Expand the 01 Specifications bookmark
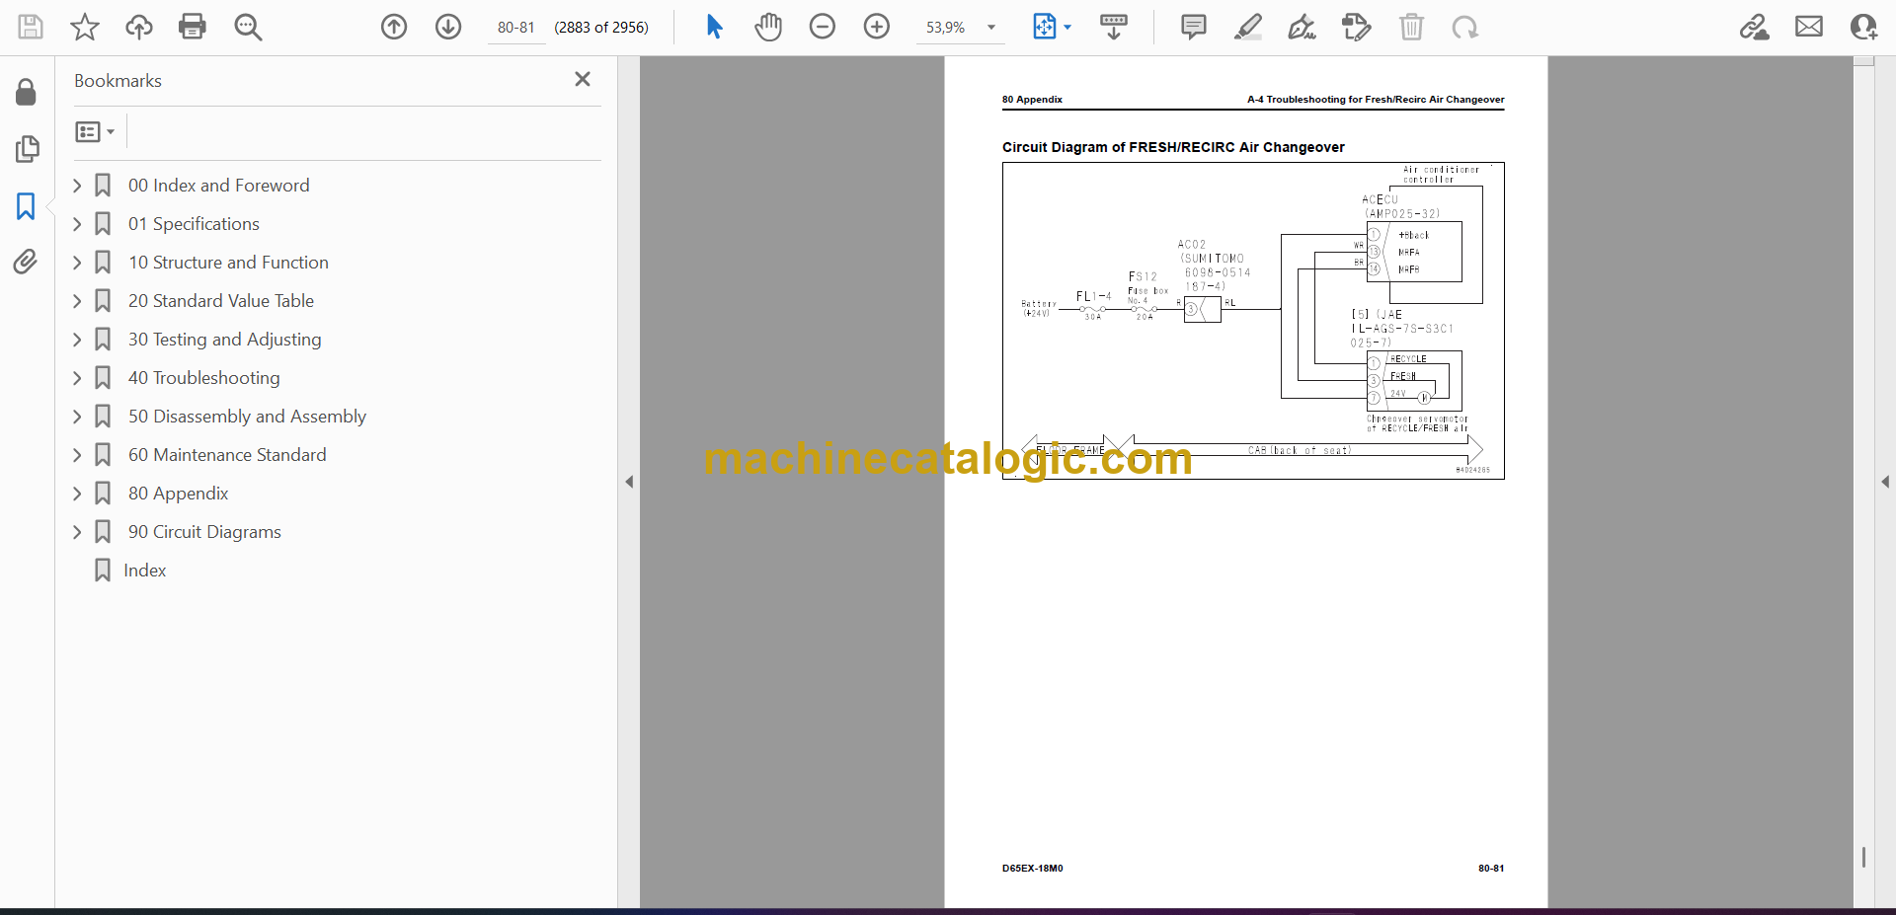Image resolution: width=1896 pixels, height=915 pixels. (77, 223)
